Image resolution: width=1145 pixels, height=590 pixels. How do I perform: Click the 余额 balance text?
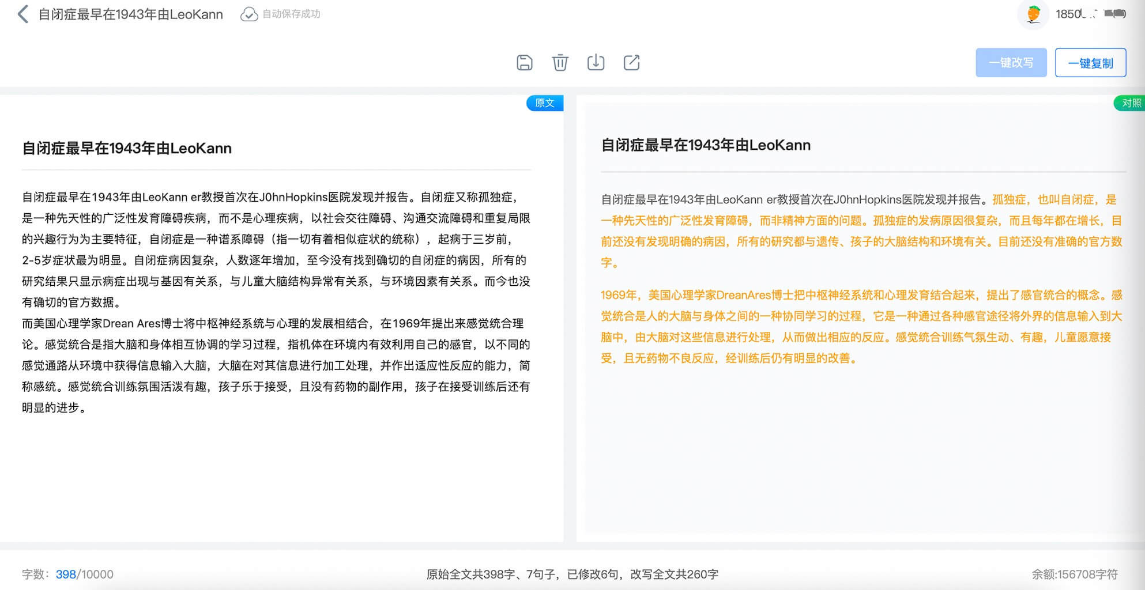(1074, 574)
